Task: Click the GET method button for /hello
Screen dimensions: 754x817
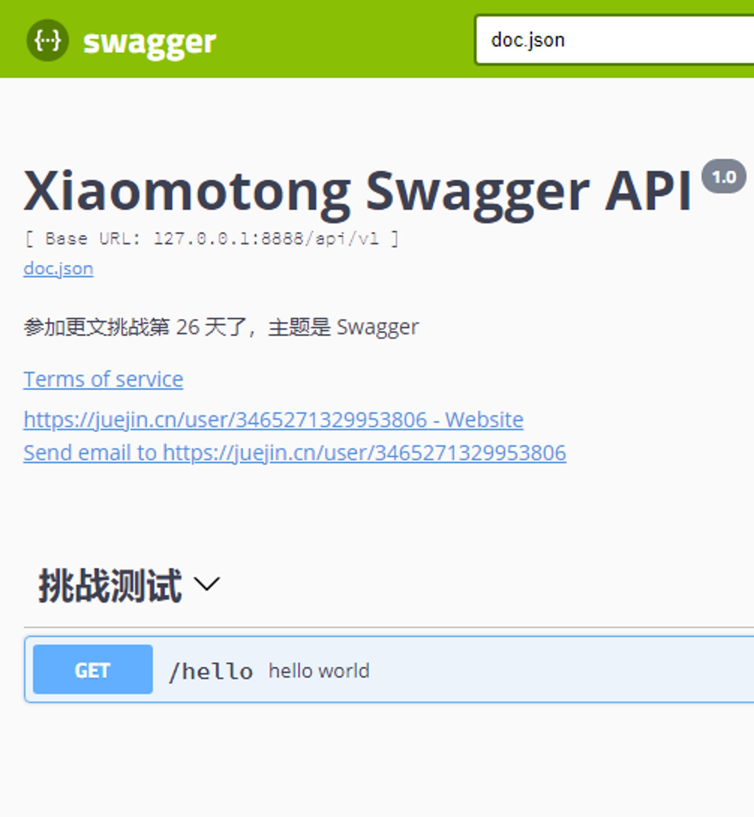Action: (93, 669)
